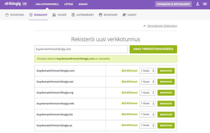This screenshot has height=133, width=210.
Task: Click the Strikingly logo
Action: pyautogui.click(x=12, y=4)
